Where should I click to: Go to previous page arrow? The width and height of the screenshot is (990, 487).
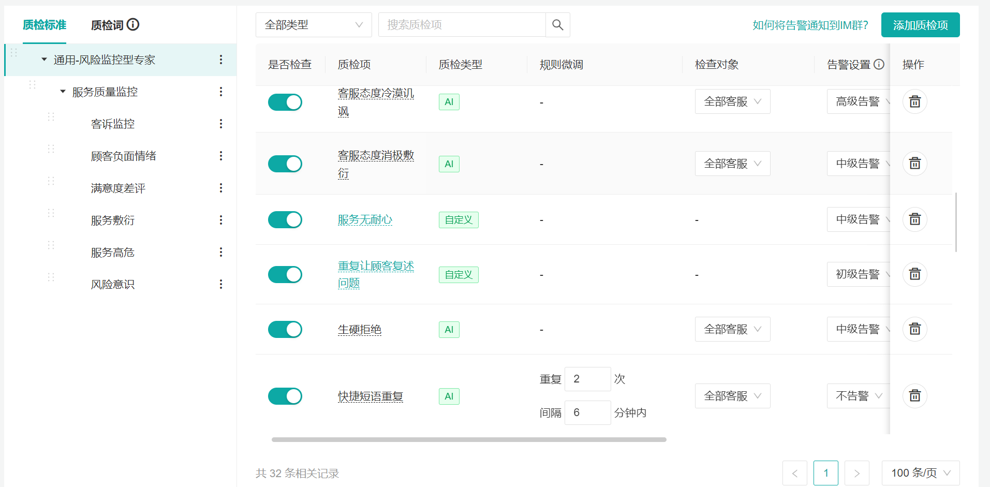pos(794,473)
